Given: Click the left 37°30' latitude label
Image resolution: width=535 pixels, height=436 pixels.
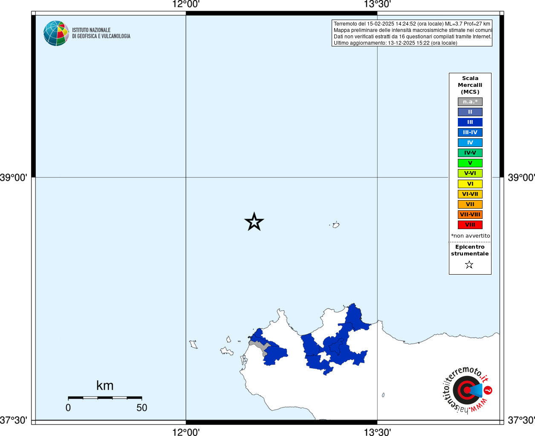Looking at the screenshot, I should point(14,421).
